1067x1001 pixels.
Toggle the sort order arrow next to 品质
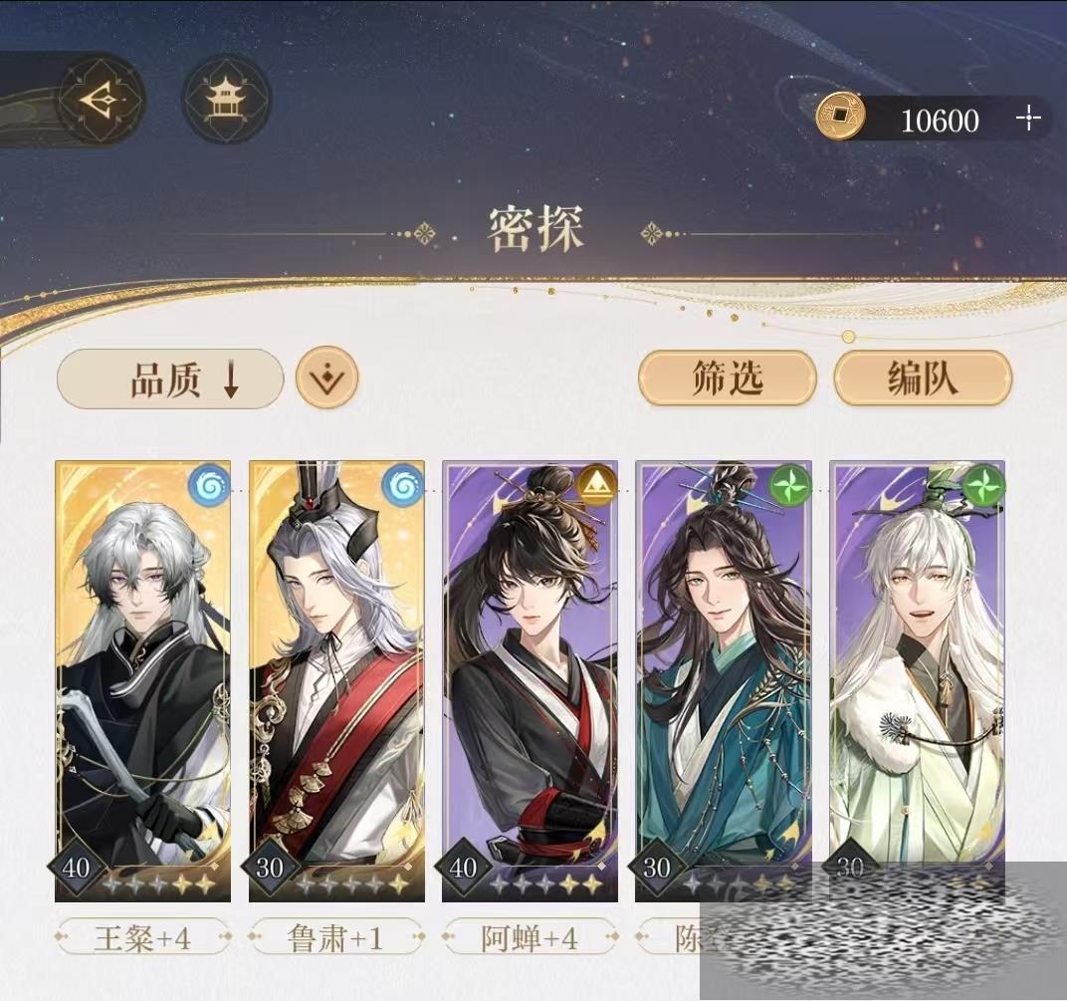(231, 379)
